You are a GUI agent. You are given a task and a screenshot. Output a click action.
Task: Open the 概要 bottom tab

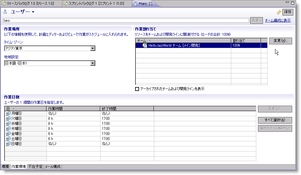pos(6,167)
